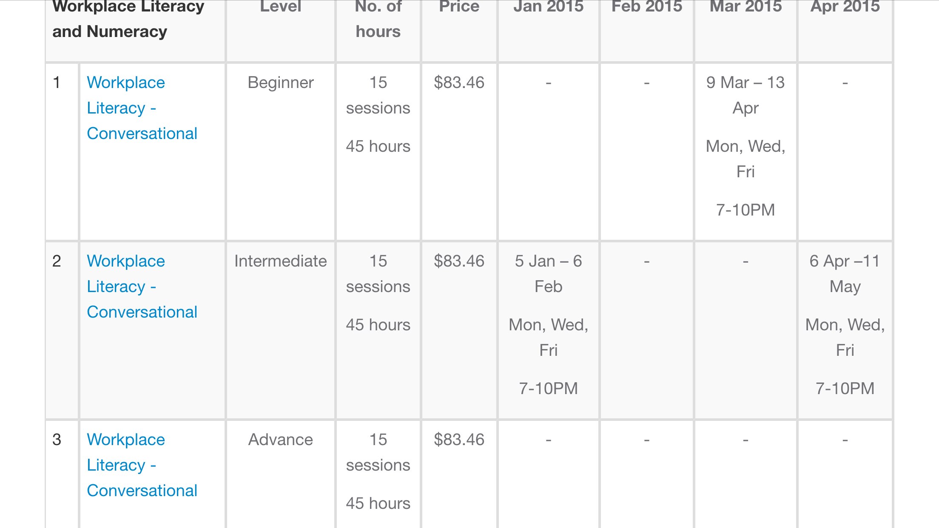The image size is (939, 528).
Task: Select the "Advance" level cell
Action: tap(281, 440)
